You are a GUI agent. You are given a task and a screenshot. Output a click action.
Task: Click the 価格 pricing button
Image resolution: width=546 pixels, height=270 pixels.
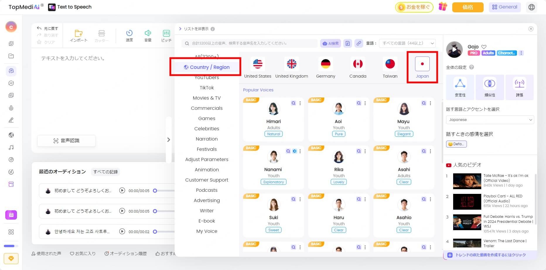point(468,7)
